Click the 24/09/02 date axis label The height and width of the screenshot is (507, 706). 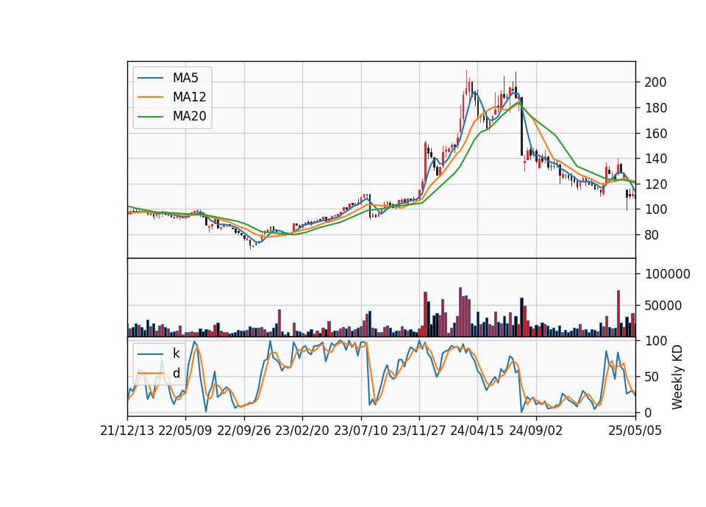(536, 431)
